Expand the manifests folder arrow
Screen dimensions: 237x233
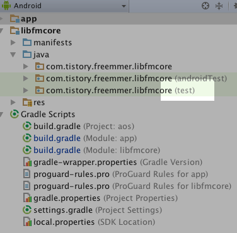[13, 43]
